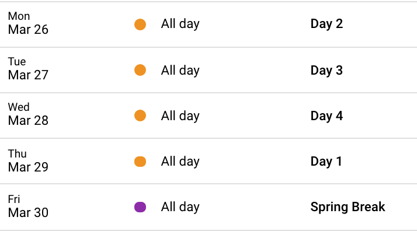
Task: Click All day text on Mar 26 row
Action: (180, 24)
